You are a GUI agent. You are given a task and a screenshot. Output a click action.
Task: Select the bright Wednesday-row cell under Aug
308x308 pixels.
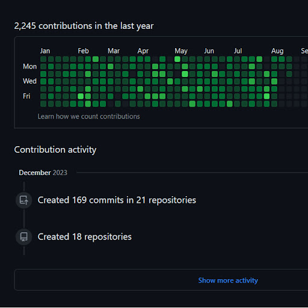point(274,81)
